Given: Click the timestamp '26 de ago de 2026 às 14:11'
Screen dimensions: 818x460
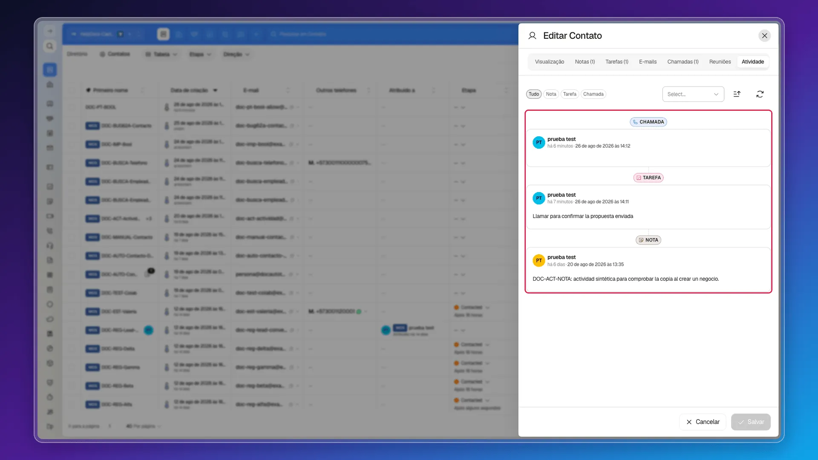Looking at the screenshot, I should click(602, 202).
